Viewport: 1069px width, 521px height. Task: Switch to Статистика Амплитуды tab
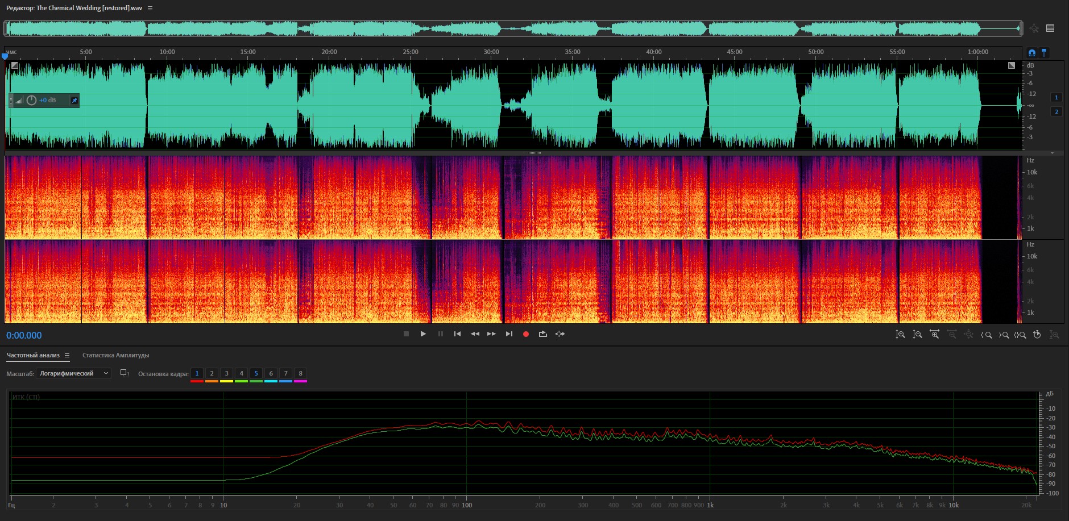point(115,355)
